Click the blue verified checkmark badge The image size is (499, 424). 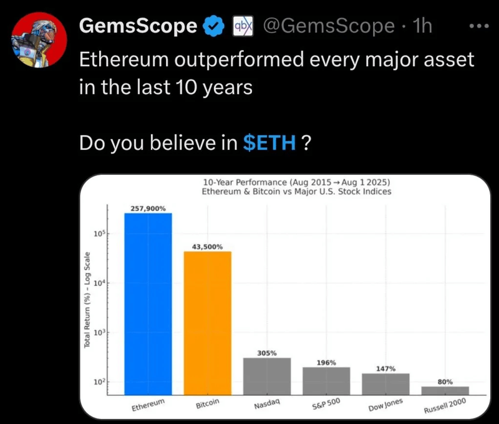tap(214, 26)
